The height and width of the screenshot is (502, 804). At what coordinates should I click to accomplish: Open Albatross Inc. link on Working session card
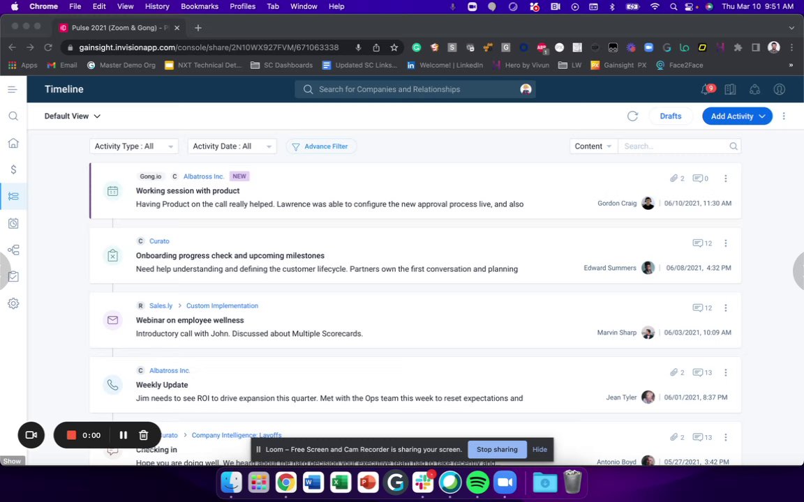pos(204,176)
